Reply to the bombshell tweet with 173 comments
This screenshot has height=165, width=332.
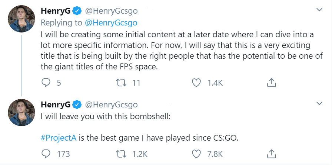46,153
